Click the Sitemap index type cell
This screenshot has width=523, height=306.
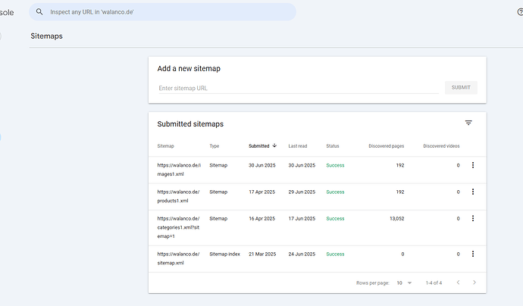pos(224,254)
